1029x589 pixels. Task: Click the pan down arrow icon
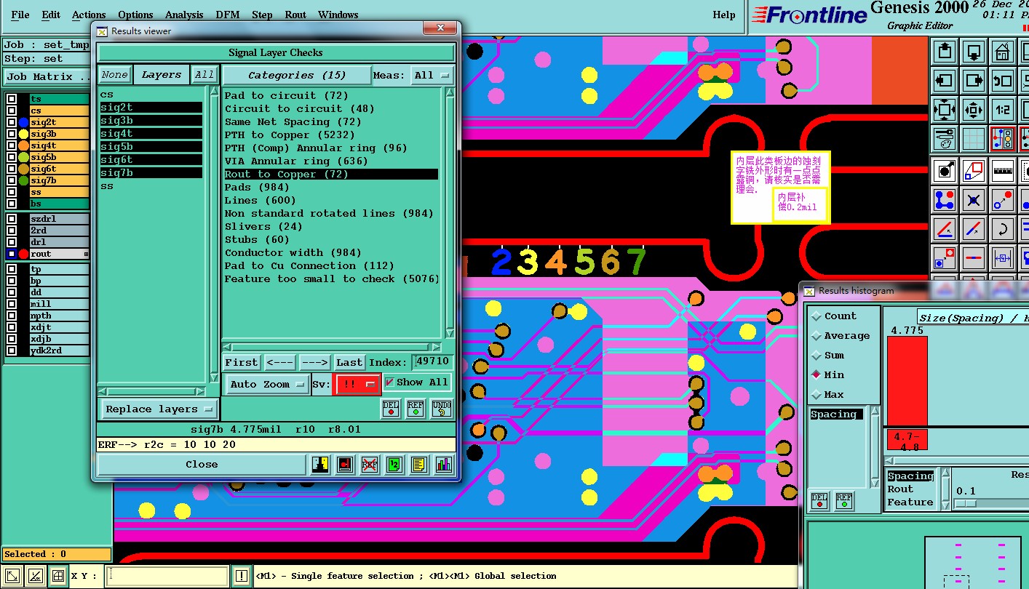tap(974, 51)
